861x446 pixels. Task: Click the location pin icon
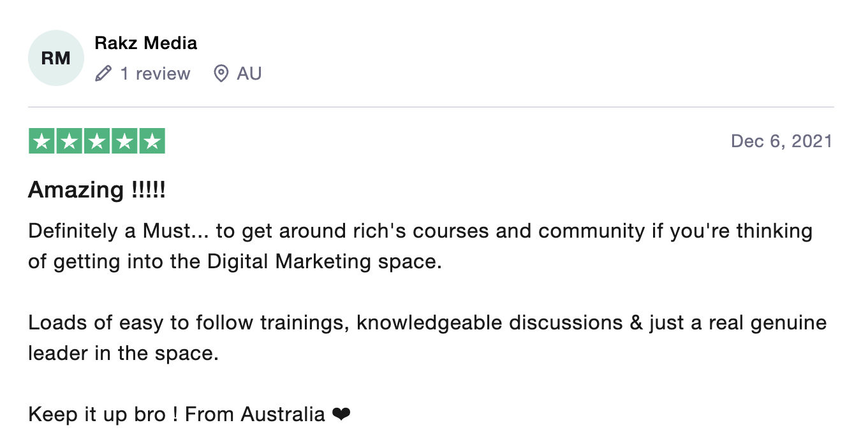pos(221,74)
